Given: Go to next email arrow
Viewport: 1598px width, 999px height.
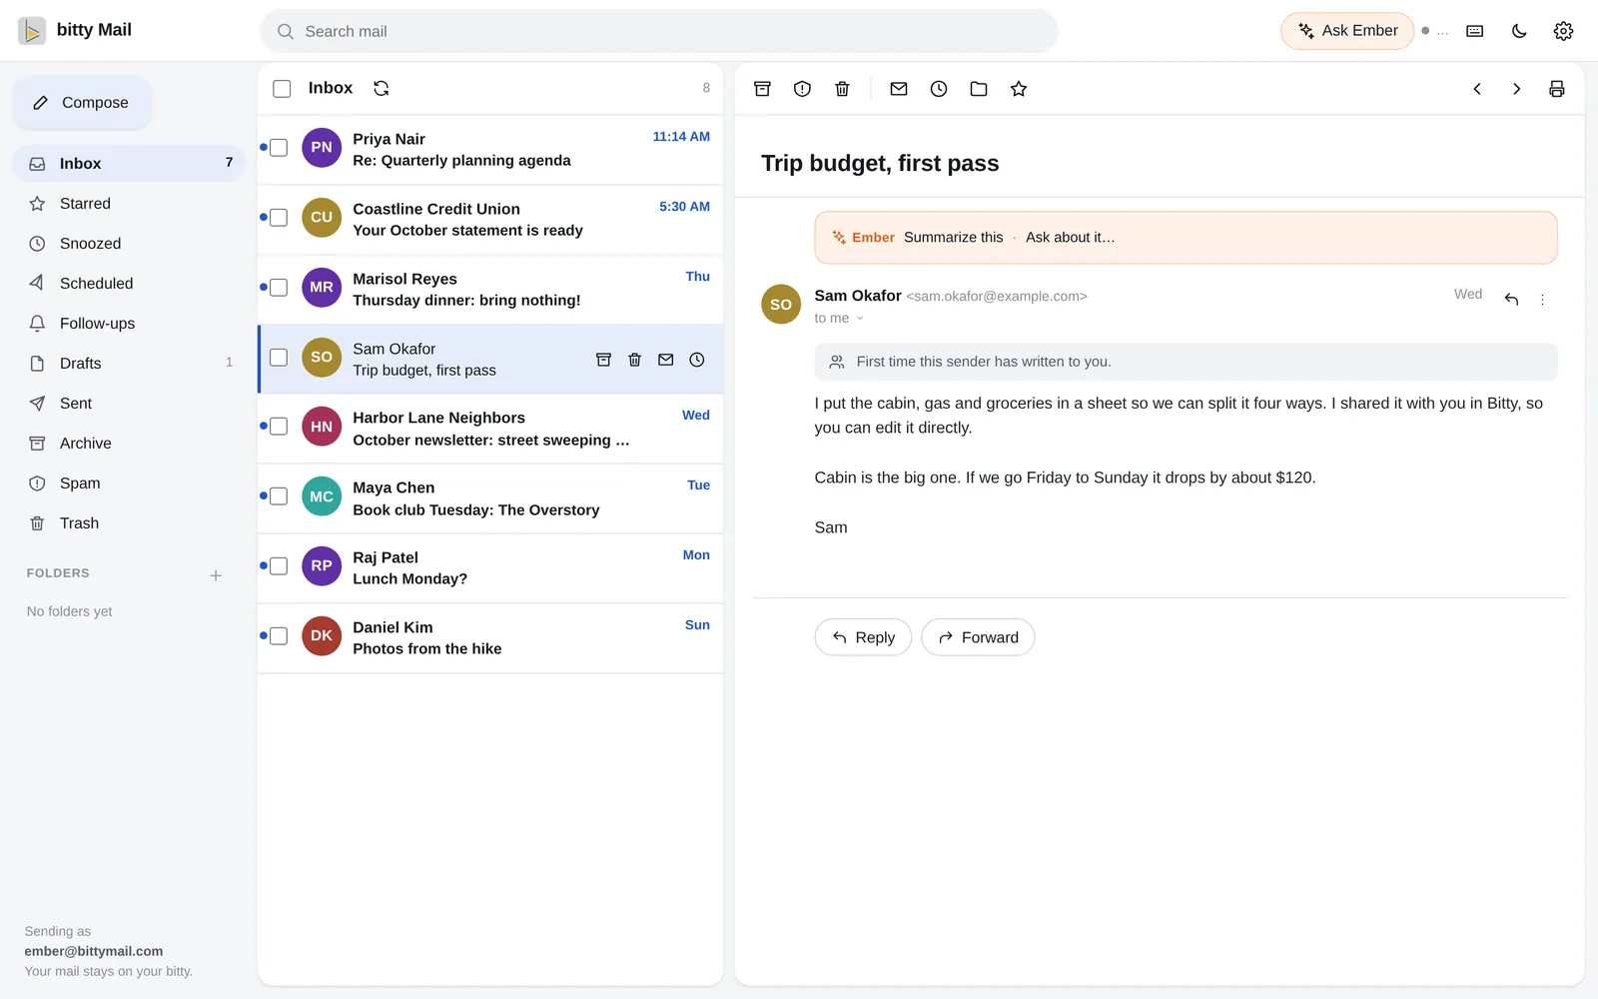Looking at the screenshot, I should coord(1516,89).
